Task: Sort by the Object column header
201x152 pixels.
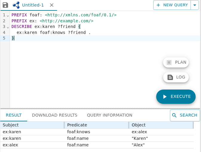Action: (x=162, y=125)
